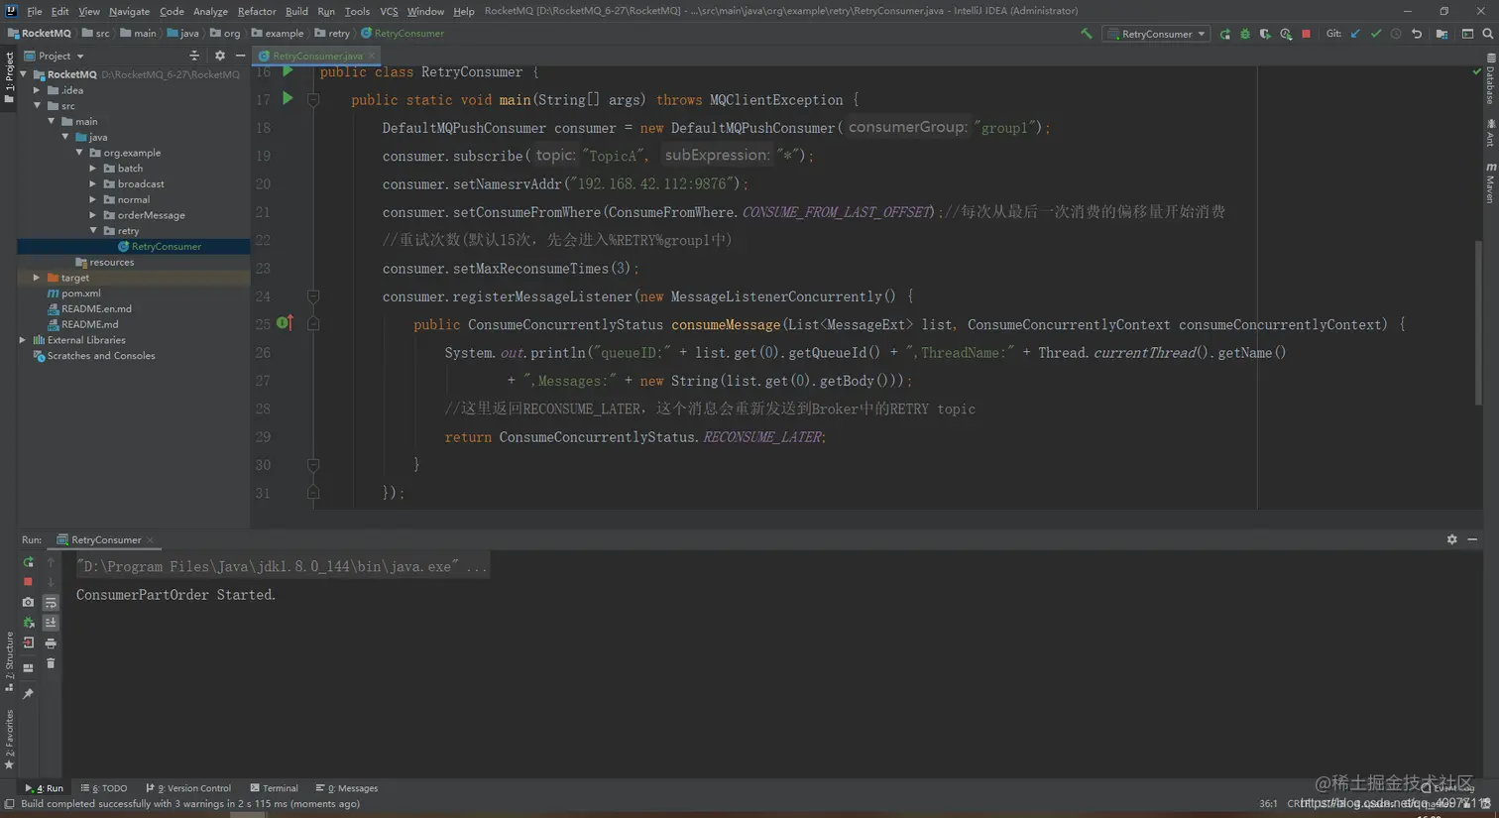1499x818 pixels.
Task: Expand the orderMessage package
Action: point(93,215)
